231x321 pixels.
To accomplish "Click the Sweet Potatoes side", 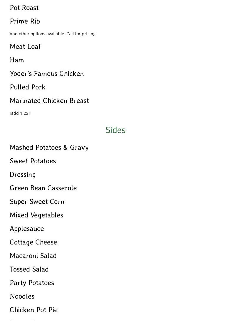I will [33, 161].
